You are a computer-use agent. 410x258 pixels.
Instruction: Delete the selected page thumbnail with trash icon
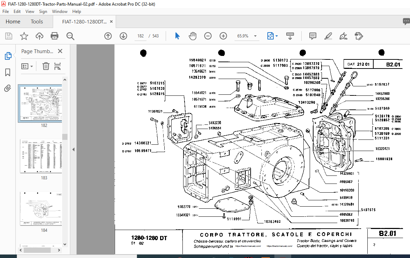pos(46,66)
